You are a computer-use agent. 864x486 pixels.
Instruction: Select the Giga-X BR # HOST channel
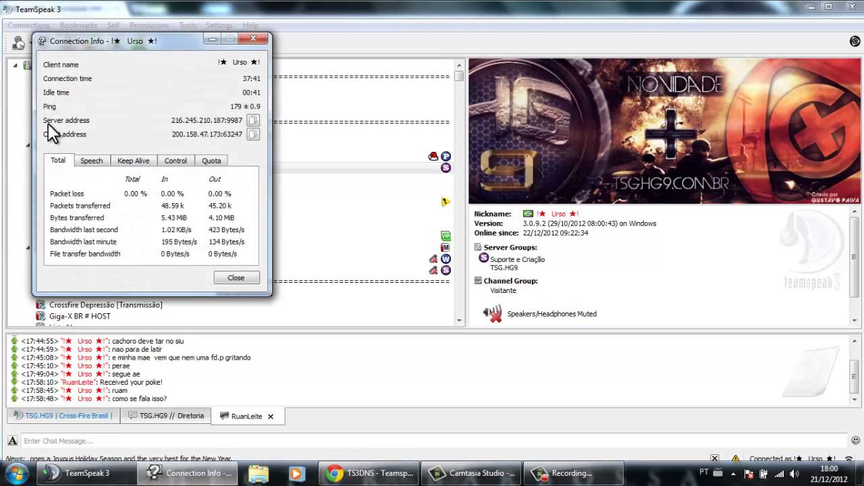pos(80,316)
